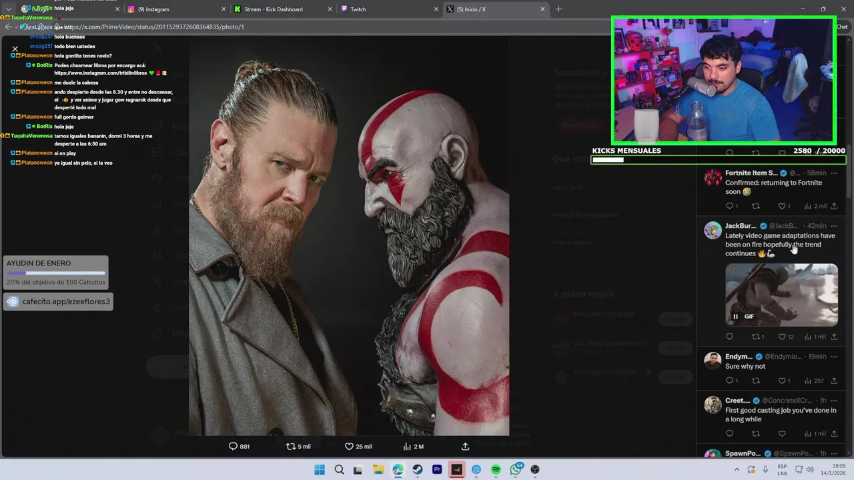Share the Fortnite Item S... tweet

coord(834,206)
